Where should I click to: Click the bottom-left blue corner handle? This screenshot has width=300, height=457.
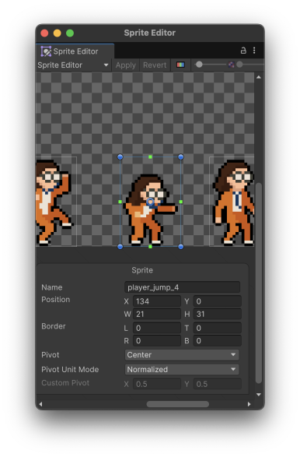click(120, 247)
